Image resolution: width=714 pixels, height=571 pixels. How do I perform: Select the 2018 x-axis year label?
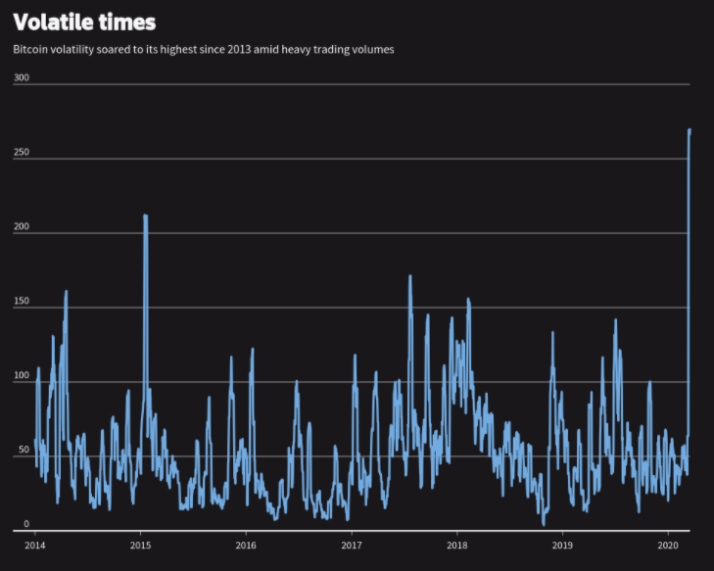[456, 545]
